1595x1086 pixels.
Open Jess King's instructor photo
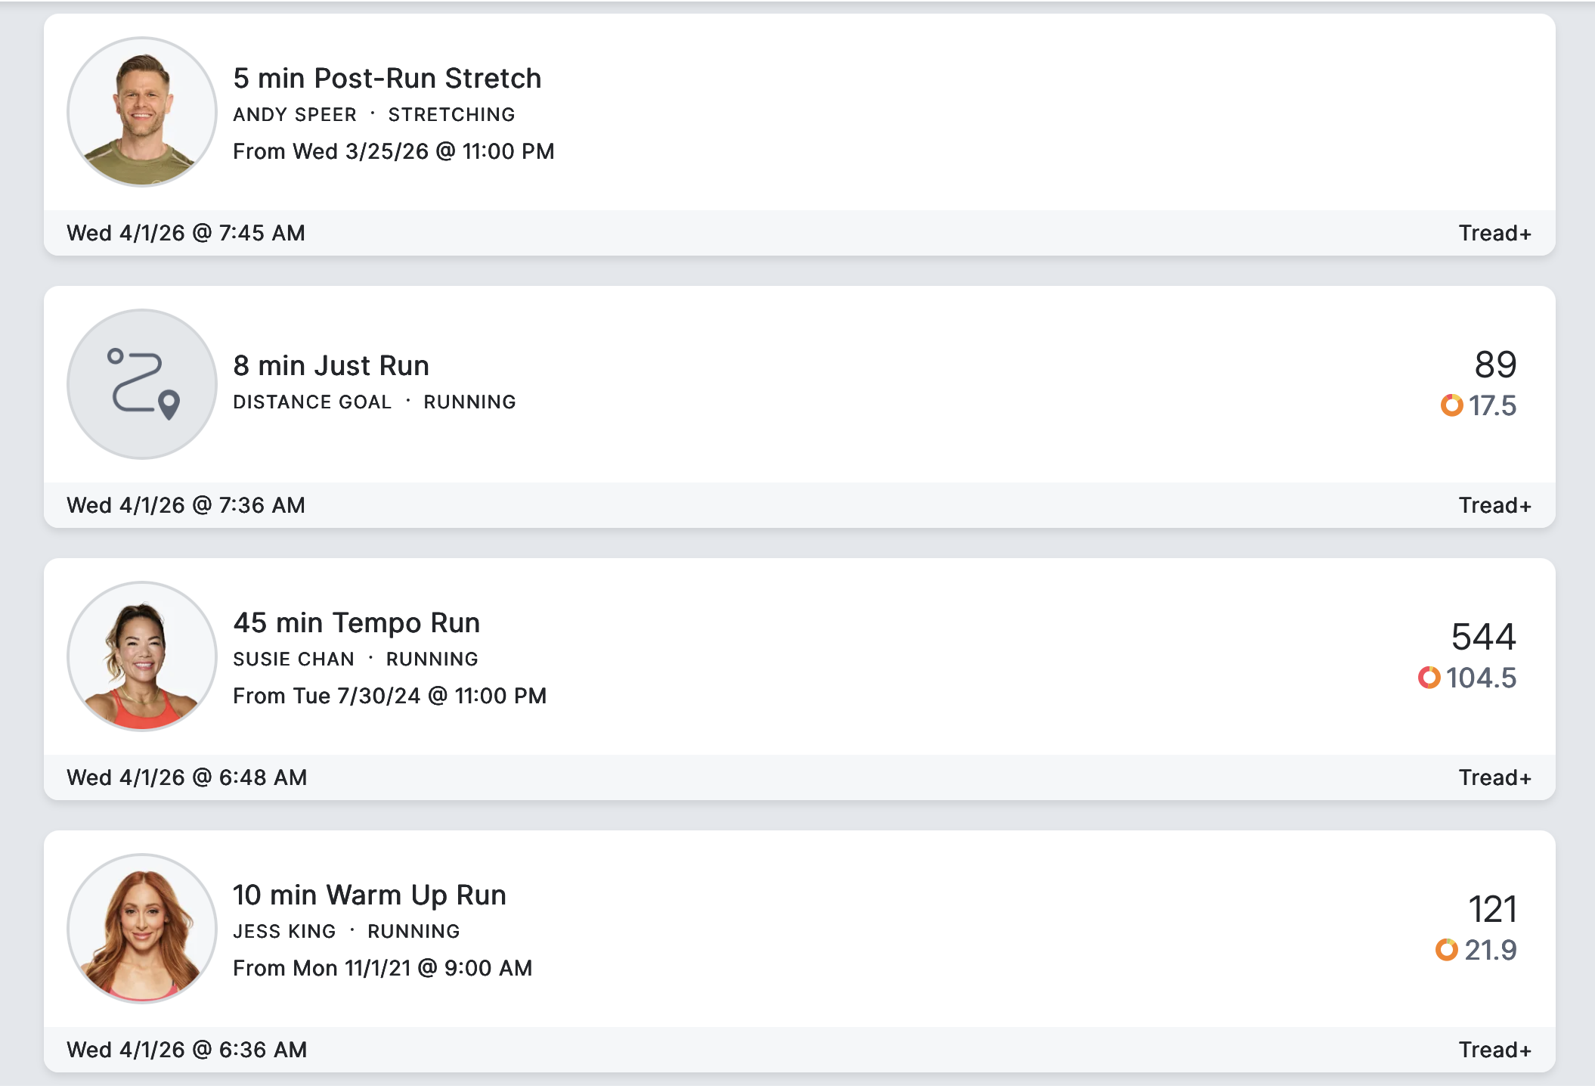click(142, 929)
